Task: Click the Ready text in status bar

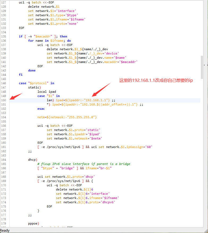Action: click(5, 230)
